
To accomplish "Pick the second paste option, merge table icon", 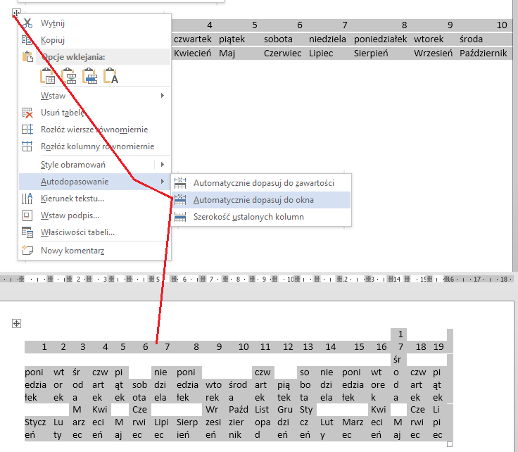I will coord(69,76).
